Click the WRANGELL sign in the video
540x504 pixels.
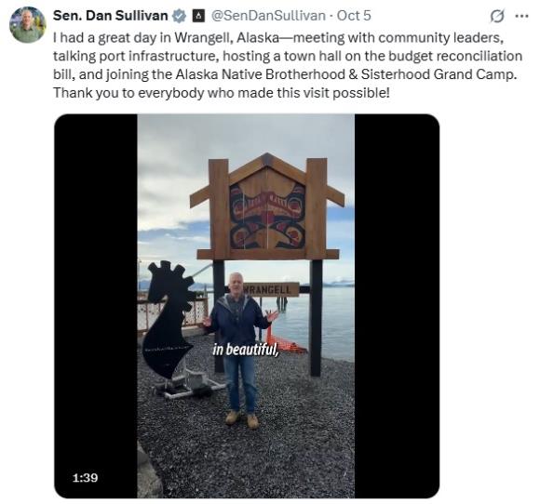[270, 289]
